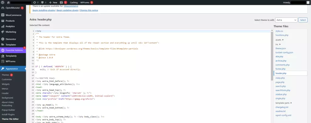Click the Analytics bar chart icon
The width and height of the screenshot is (311, 123).
pyautogui.click(x=3, y=26)
